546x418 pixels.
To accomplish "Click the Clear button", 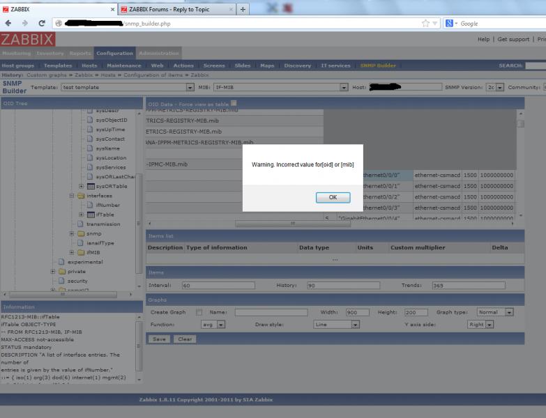I will click(185, 339).
